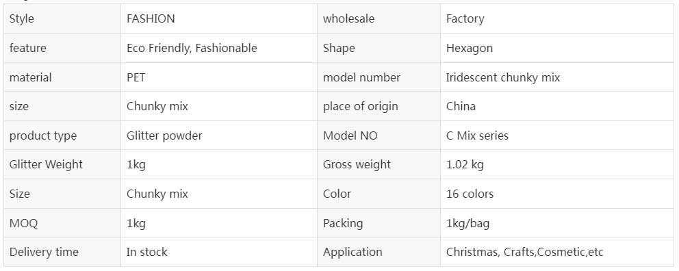Click the Christmas, Crafts, Cosmetic application cell
Screen dimensions: 679x271
557,252
